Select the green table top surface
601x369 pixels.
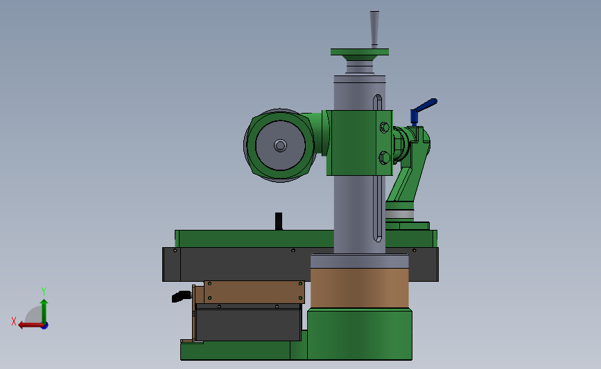[x=254, y=239]
